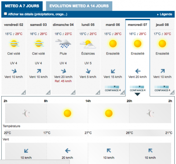Click the wind arrow for vendredi 02

(x=14, y=71)
